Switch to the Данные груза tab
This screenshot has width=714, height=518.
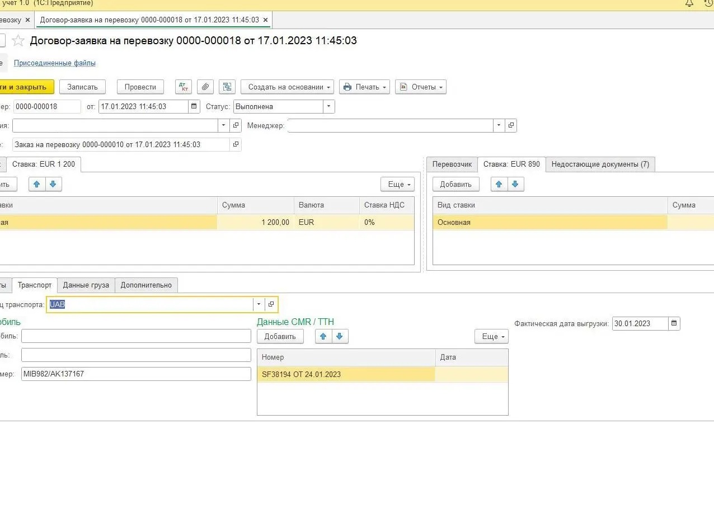click(86, 285)
